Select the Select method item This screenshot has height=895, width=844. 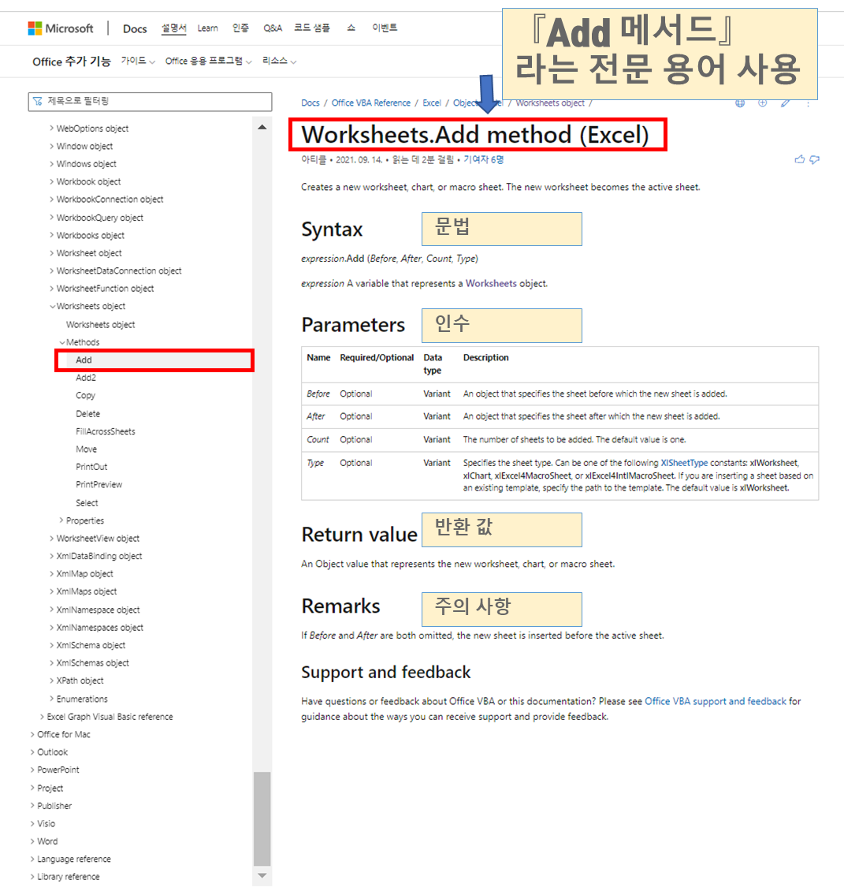pos(87,503)
